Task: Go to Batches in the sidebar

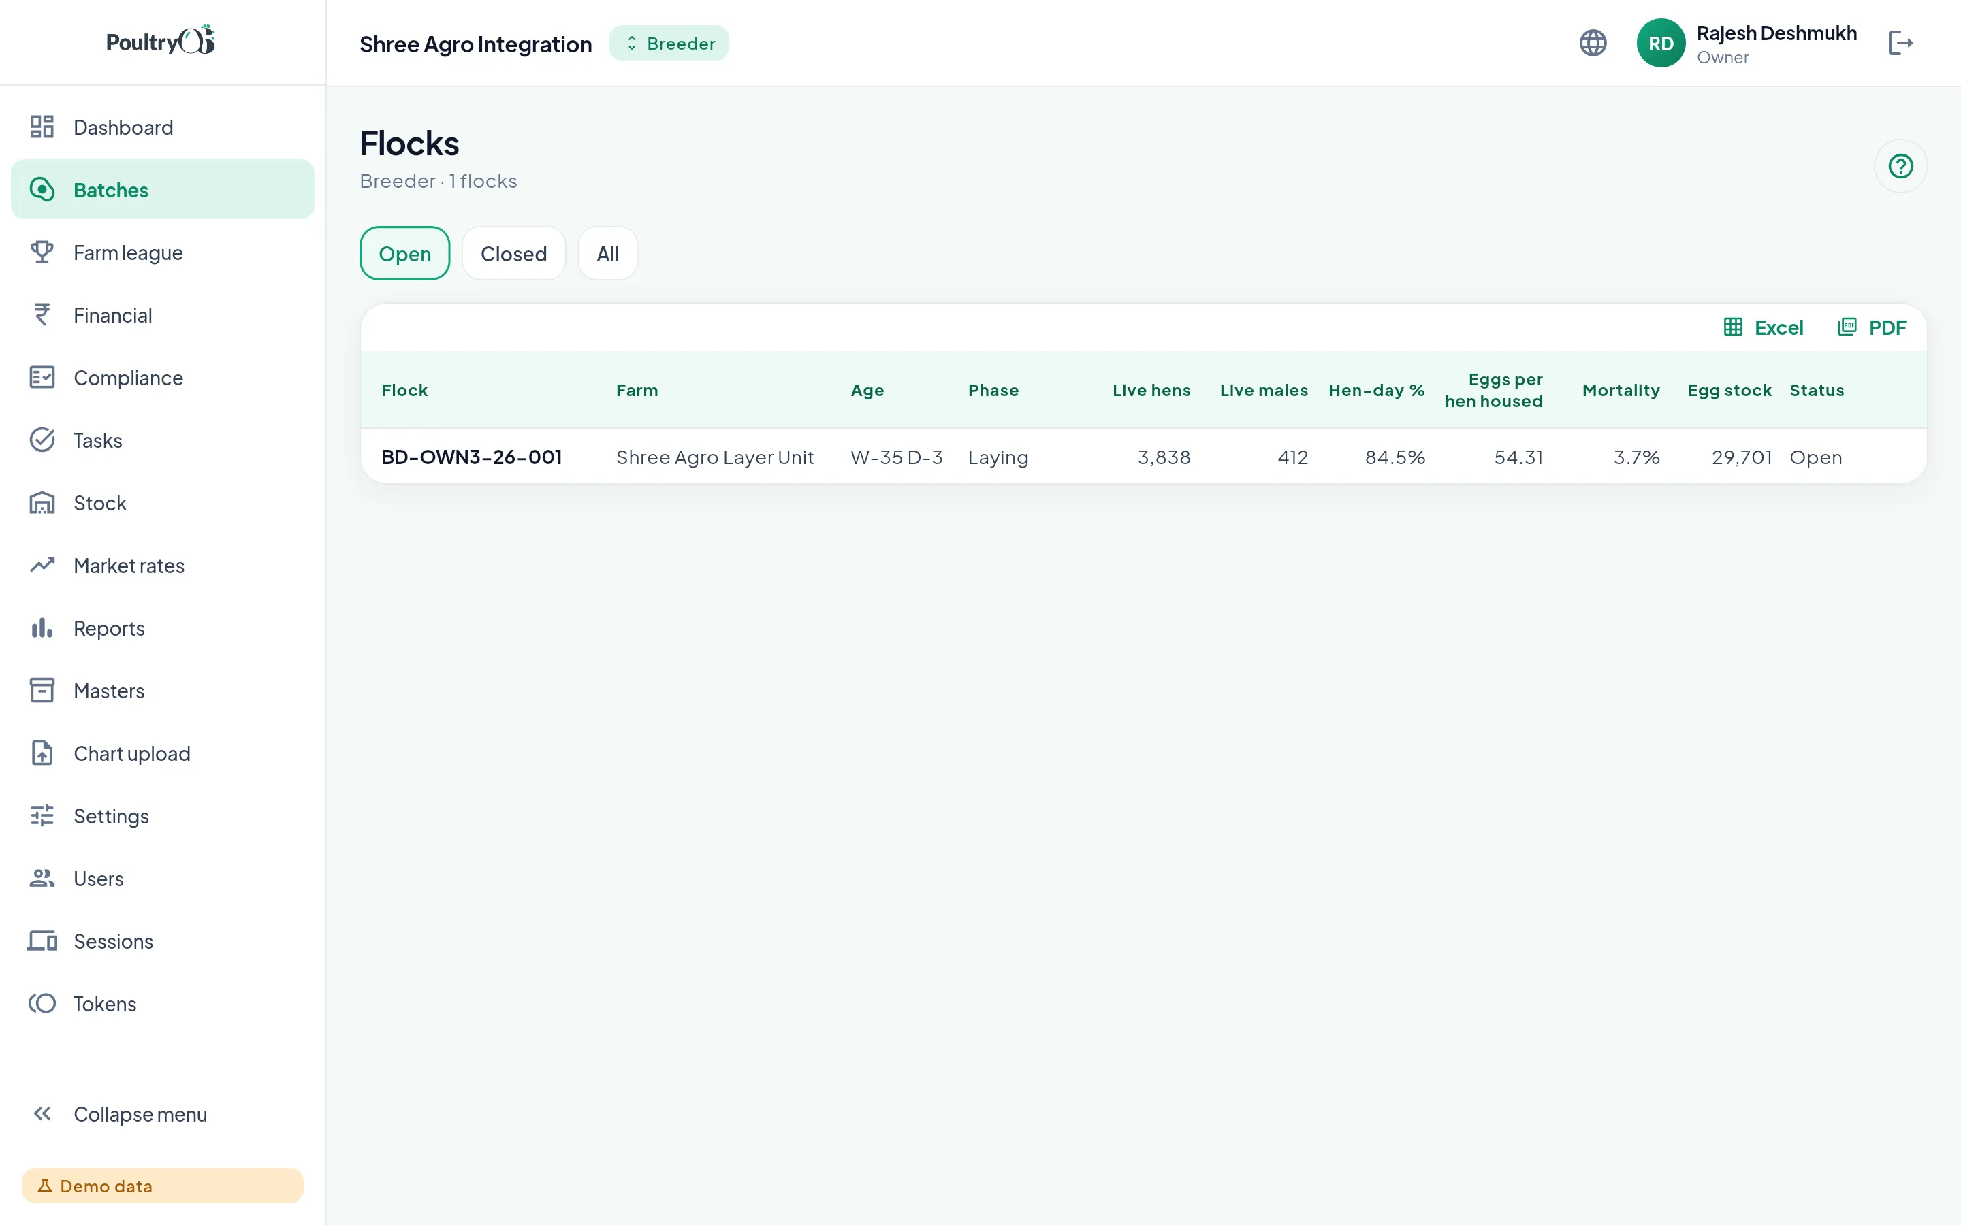Action: pyautogui.click(x=162, y=190)
